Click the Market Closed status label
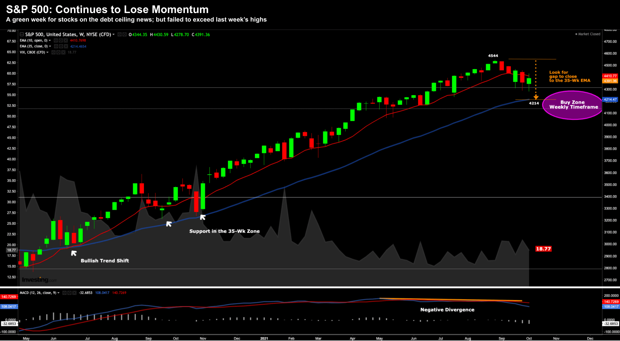620x341 pixels. (588, 34)
